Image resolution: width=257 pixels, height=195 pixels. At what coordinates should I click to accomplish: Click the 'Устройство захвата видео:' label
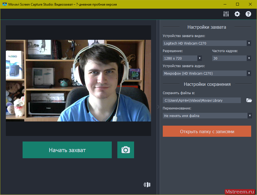(184, 36)
